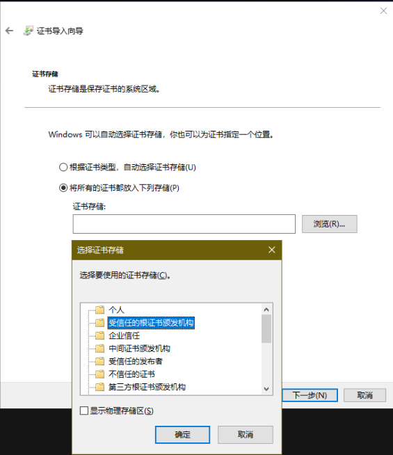Click folder icon beside 受信任的发布者
This screenshot has height=455, width=393.
[x=99, y=361]
